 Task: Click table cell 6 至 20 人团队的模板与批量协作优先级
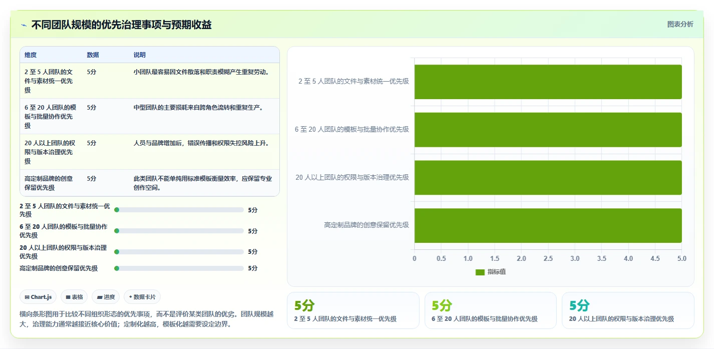coord(50,117)
